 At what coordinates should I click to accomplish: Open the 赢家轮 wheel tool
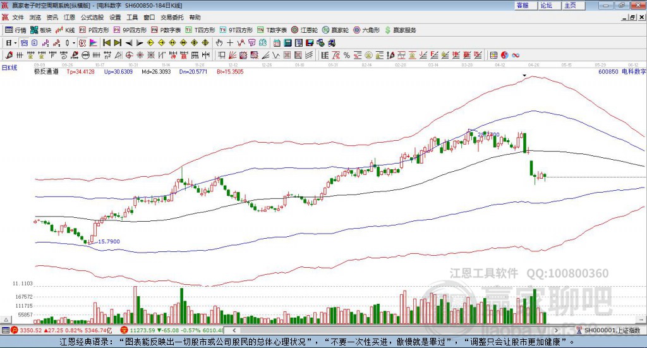point(335,30)
